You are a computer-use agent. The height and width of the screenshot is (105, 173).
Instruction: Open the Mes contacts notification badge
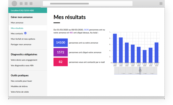[x=25, y=33]
